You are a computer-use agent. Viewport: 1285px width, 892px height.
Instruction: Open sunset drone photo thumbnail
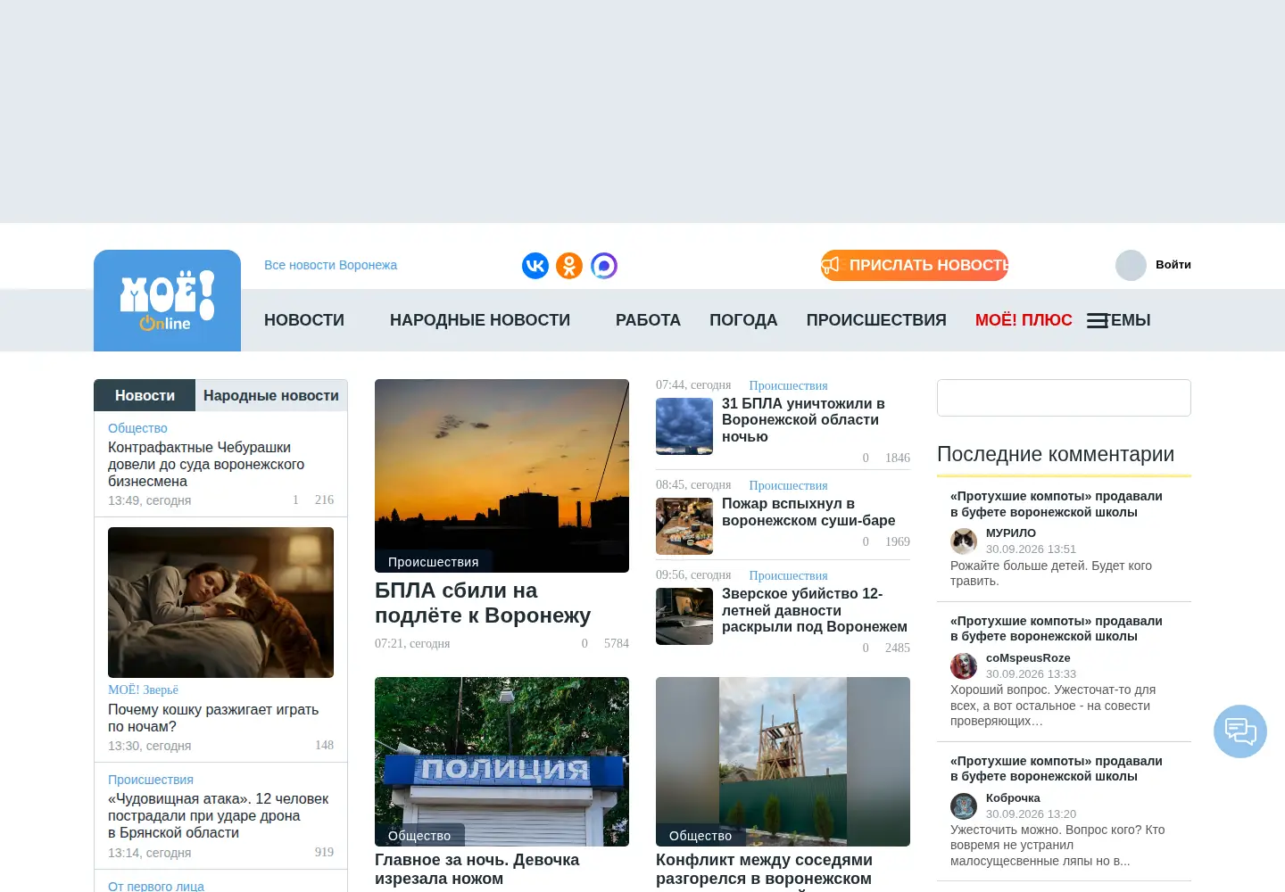[x=502, y=475]
